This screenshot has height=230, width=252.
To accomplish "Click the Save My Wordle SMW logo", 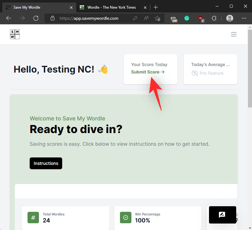I will (x=15, y=34).
